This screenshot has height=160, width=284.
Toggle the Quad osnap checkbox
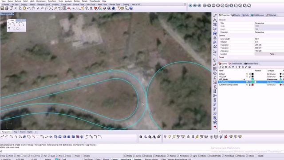49,156
